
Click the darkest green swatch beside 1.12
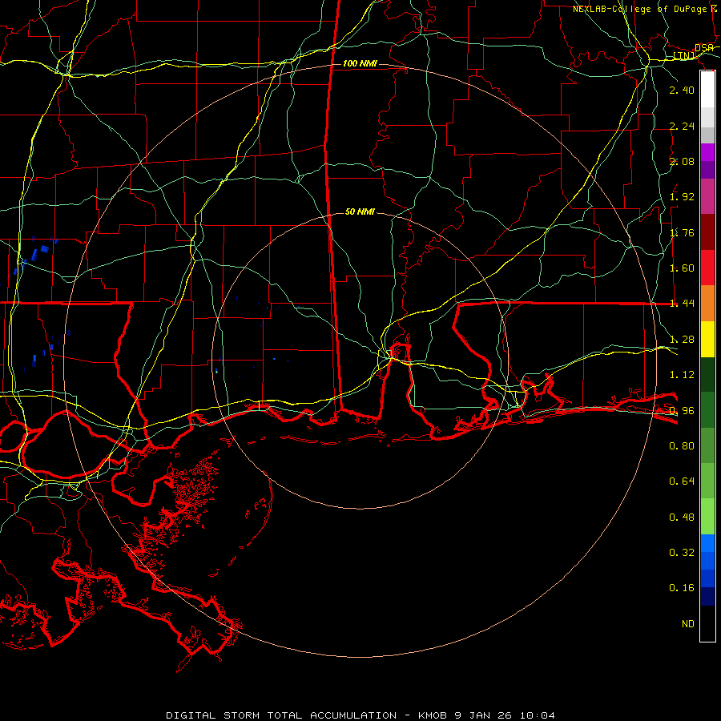pyautogui.click(x=707, y=374)
